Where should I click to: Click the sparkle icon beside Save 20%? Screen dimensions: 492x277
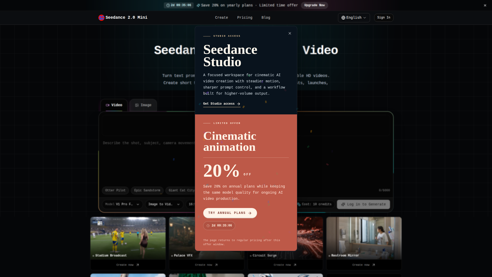198,5
